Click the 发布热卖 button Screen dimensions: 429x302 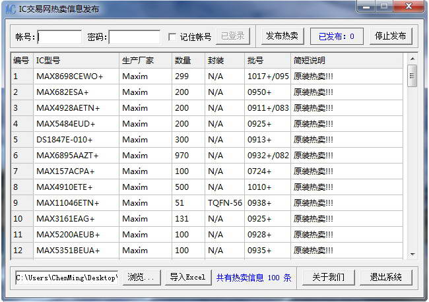tap(282, 36)
